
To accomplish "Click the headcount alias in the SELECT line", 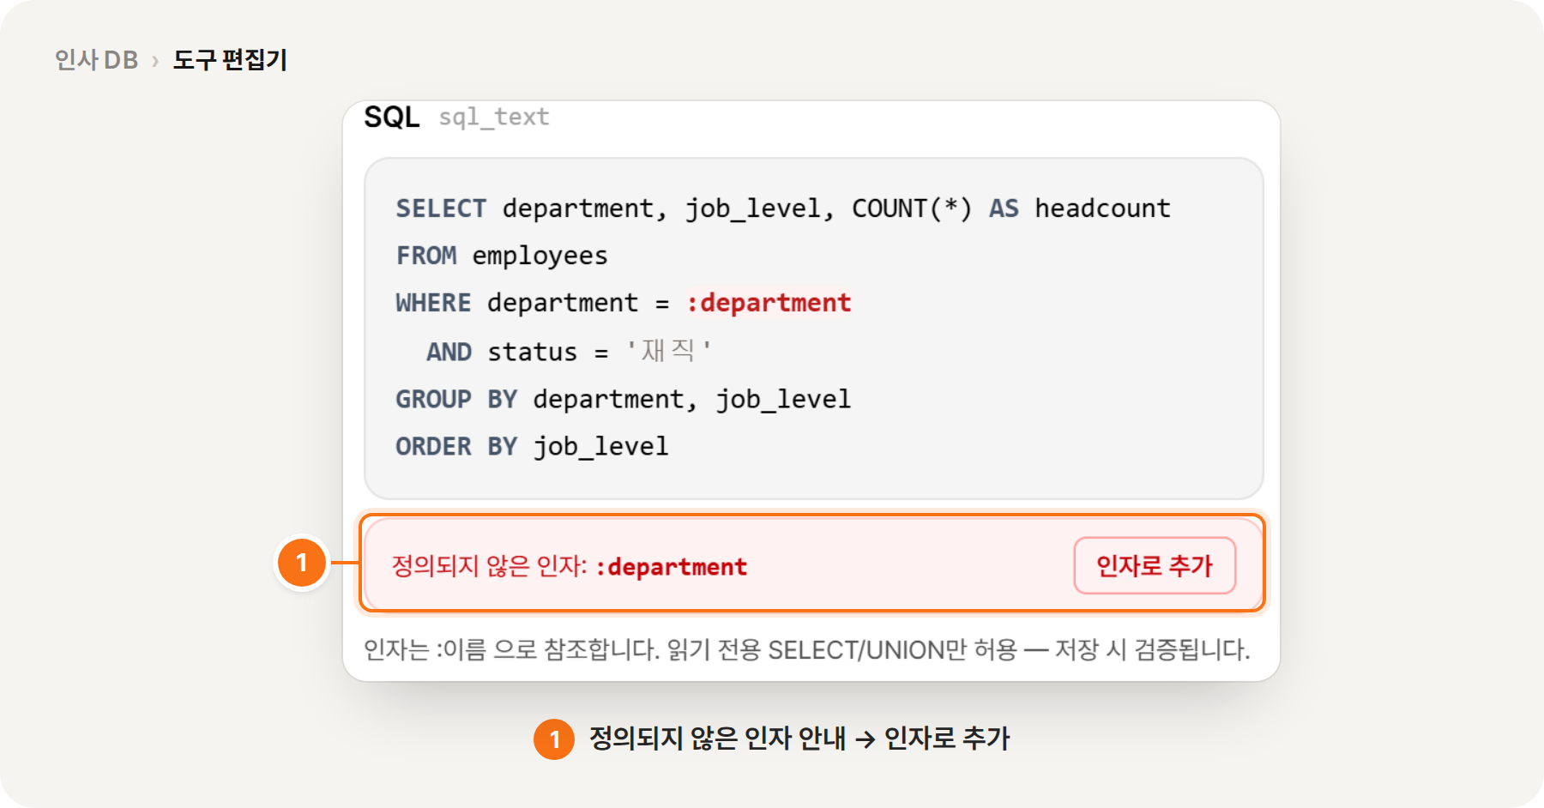I will point(1102,208).
